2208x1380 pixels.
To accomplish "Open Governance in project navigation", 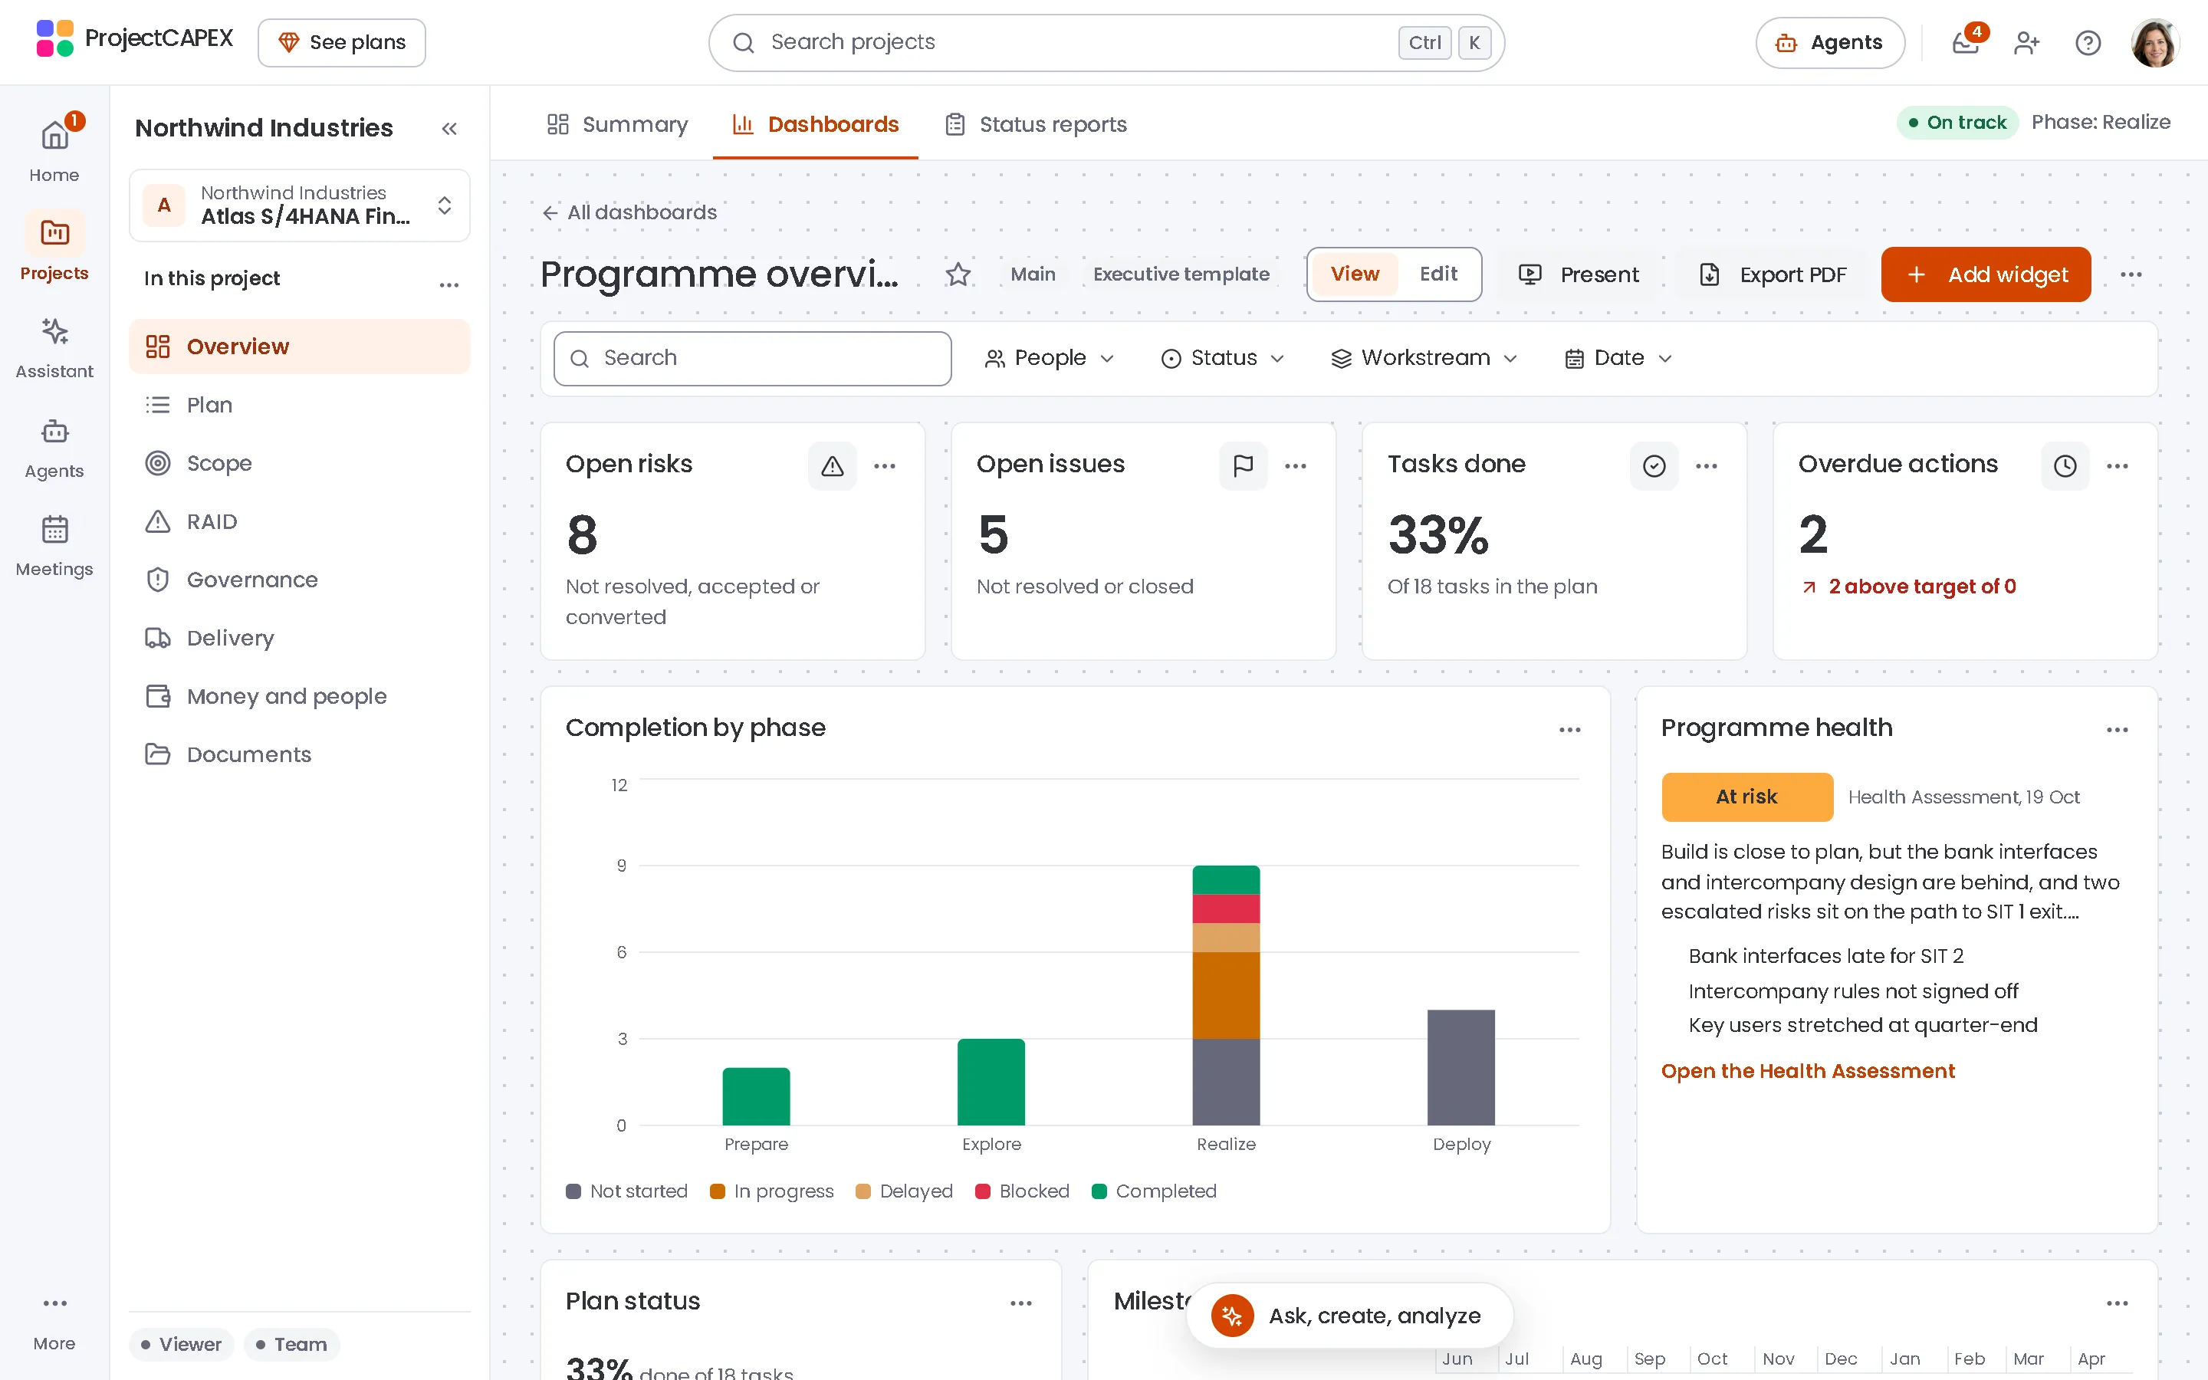I will click(299, 580).
